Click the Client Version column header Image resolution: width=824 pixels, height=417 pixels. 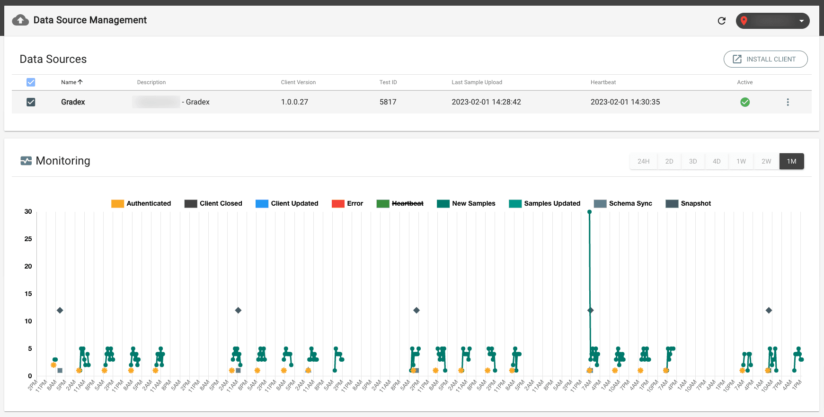click(x=298, y=82)
